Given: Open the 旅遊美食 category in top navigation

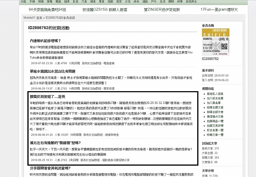Looking at the screenshot, I should (x=191, y=1).
